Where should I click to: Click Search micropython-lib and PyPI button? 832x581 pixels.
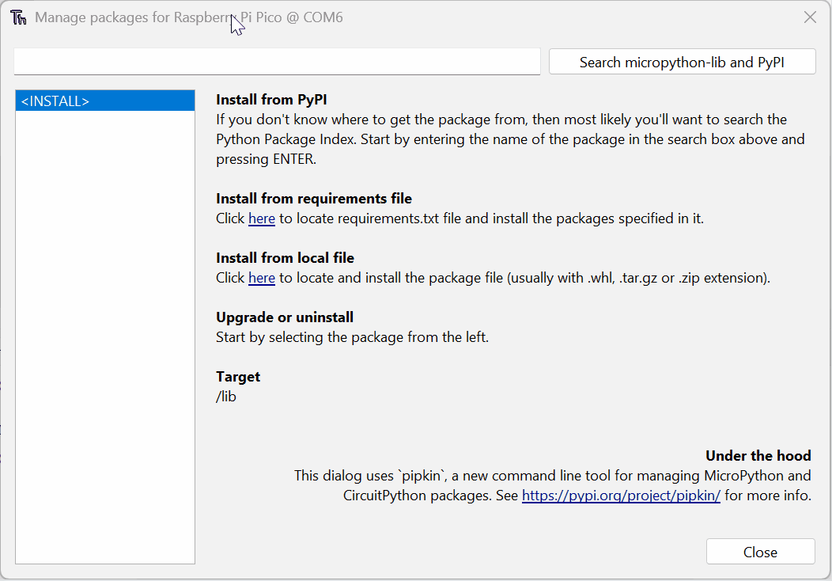tap(682, 62)
